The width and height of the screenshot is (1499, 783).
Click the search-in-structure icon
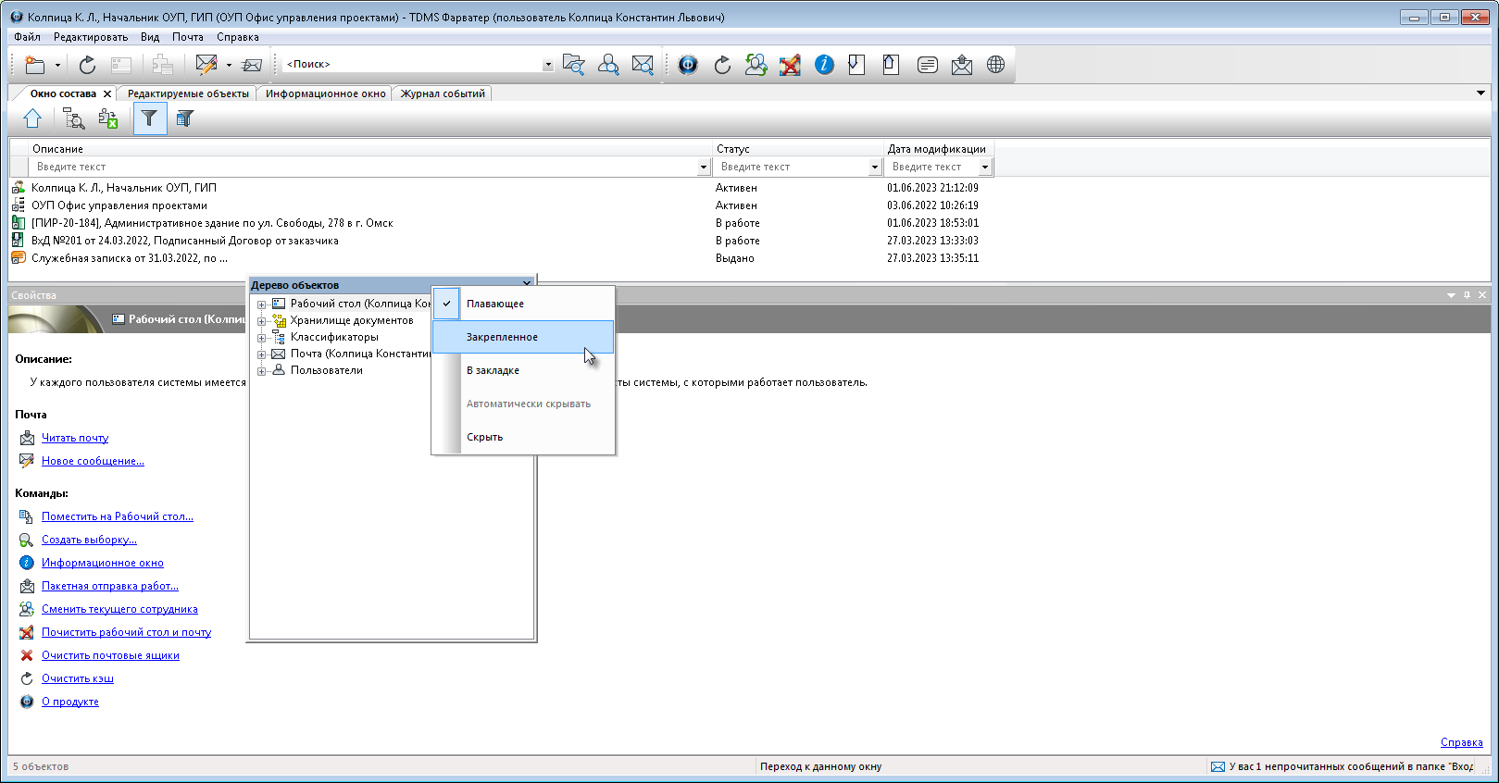coord(73,118)
